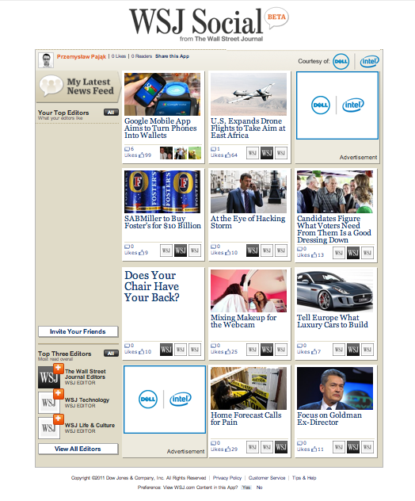The image size is (415, 501).
Task: Open My Latest News Feed tab
Action: [78, 86]
